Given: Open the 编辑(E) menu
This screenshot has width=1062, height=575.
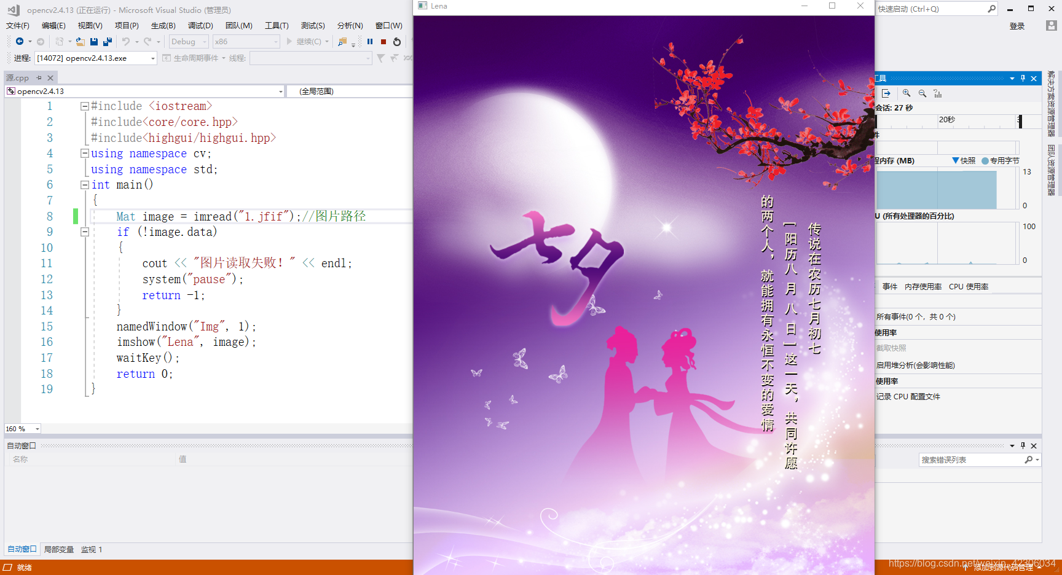Looking at the screenshot, I should (x=53, y=25).
